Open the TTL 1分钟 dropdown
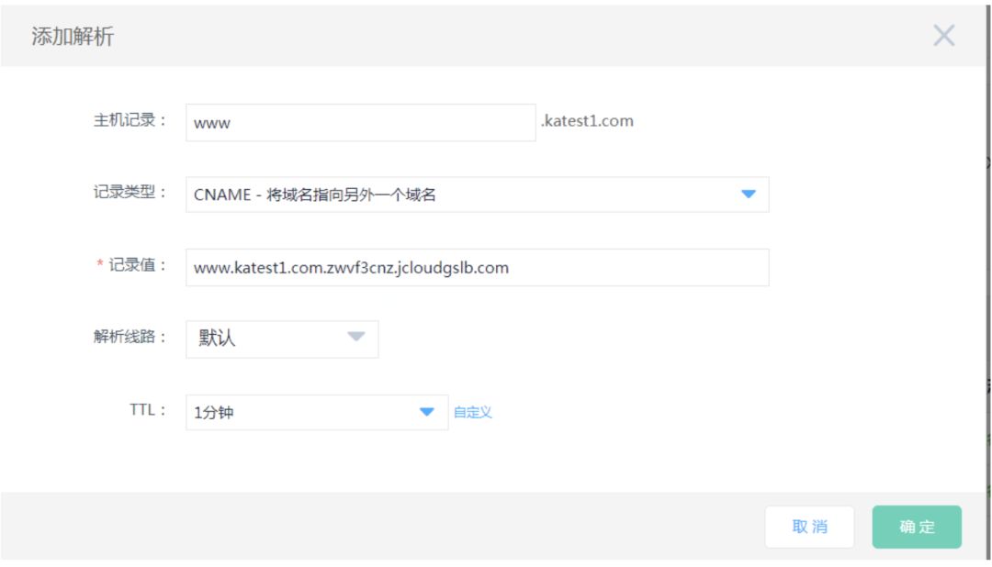The height and width of the screenshot is (567, 992). coord(317,412)
